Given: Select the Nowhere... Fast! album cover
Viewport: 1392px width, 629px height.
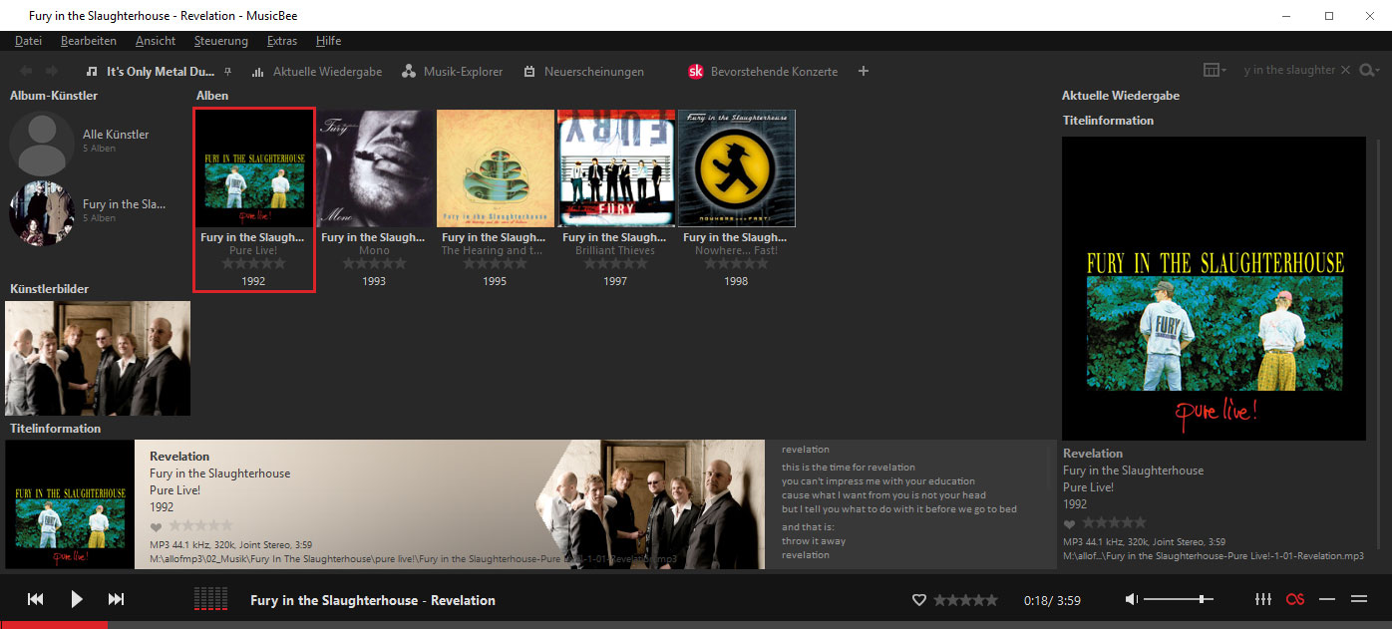Looking at the screenshot, I should point(737,168).
